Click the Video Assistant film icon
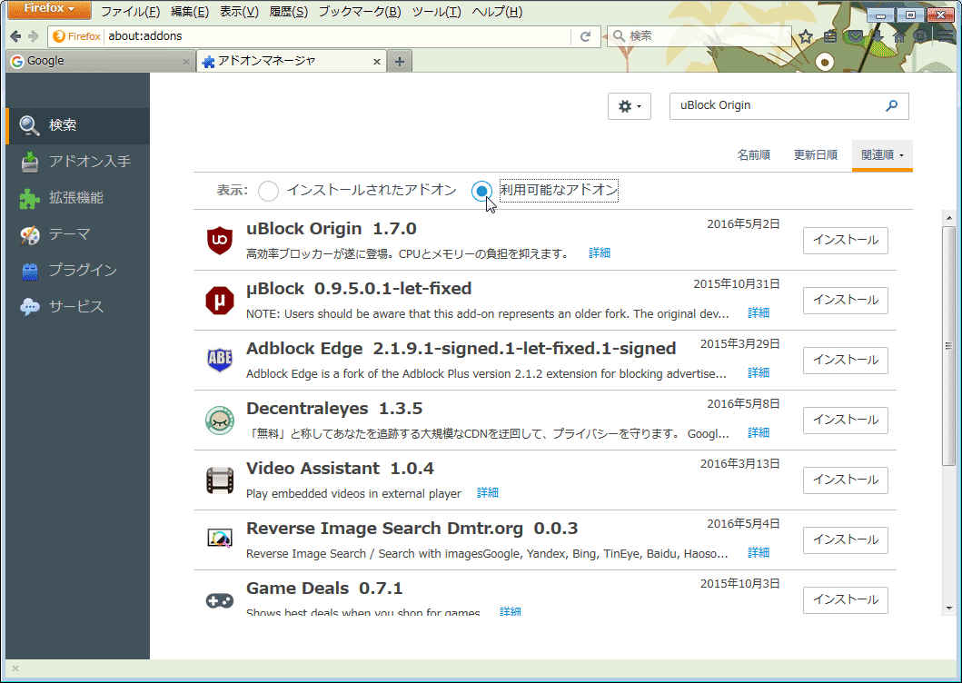Viewport: 962px width, 683px height. point(220,480)
